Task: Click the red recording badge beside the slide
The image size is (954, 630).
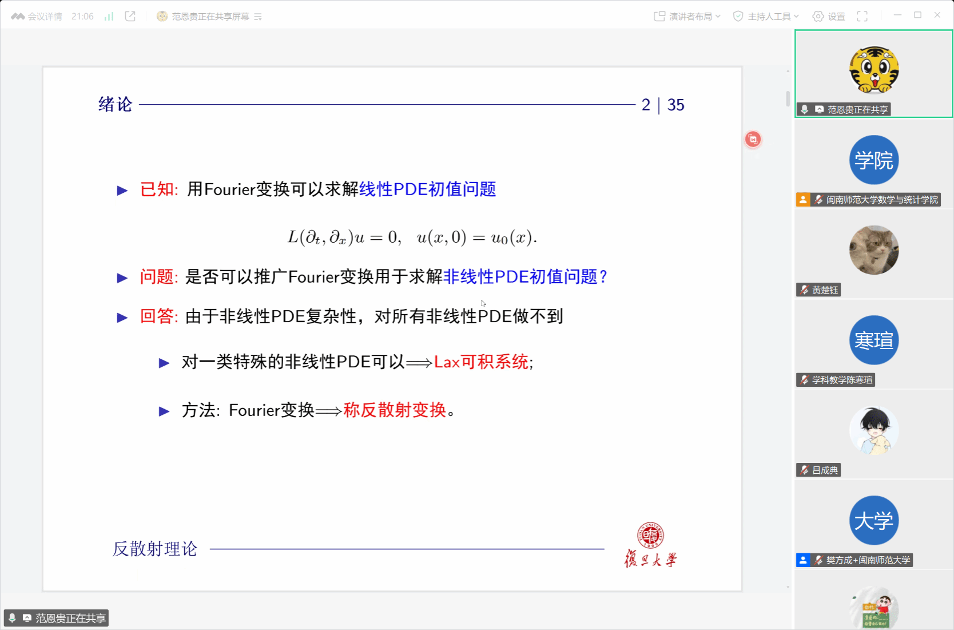Action: click(x=753, y=139)
